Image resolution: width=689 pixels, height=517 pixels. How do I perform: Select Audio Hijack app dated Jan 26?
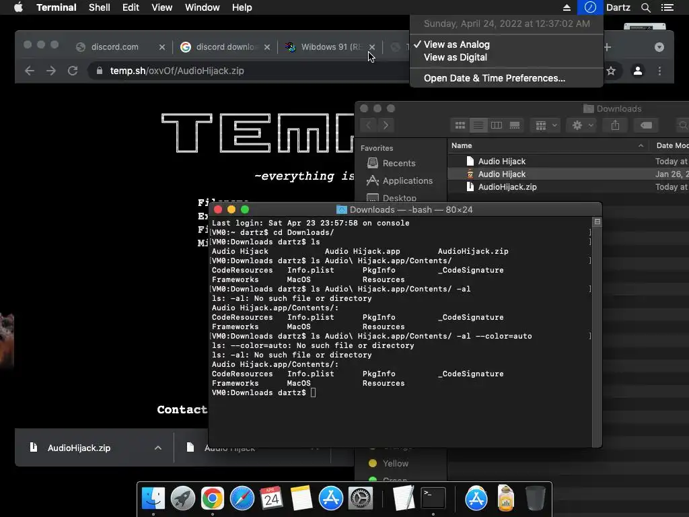point(502,174)
